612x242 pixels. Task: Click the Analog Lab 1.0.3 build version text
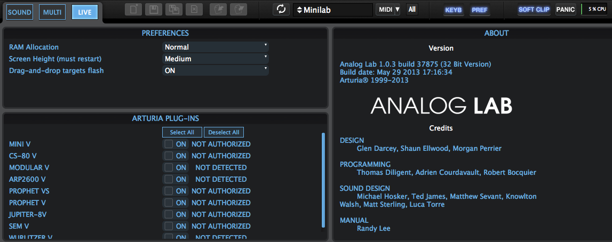pyautogui.click(x=415, y=64)
